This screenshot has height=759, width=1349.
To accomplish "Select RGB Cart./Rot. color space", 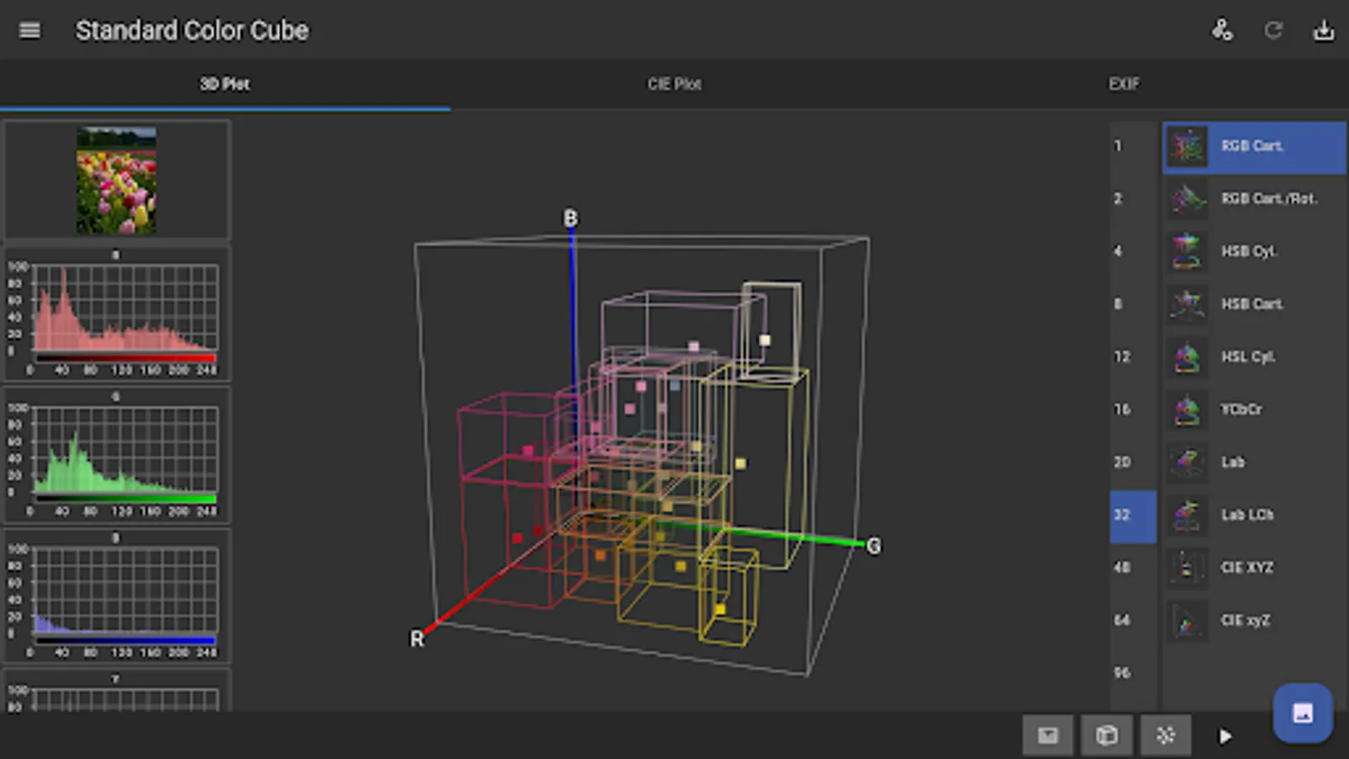I will point(1254,199).
